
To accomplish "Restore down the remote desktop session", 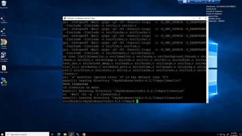I will pyautogui.click(x=209, y=2).
